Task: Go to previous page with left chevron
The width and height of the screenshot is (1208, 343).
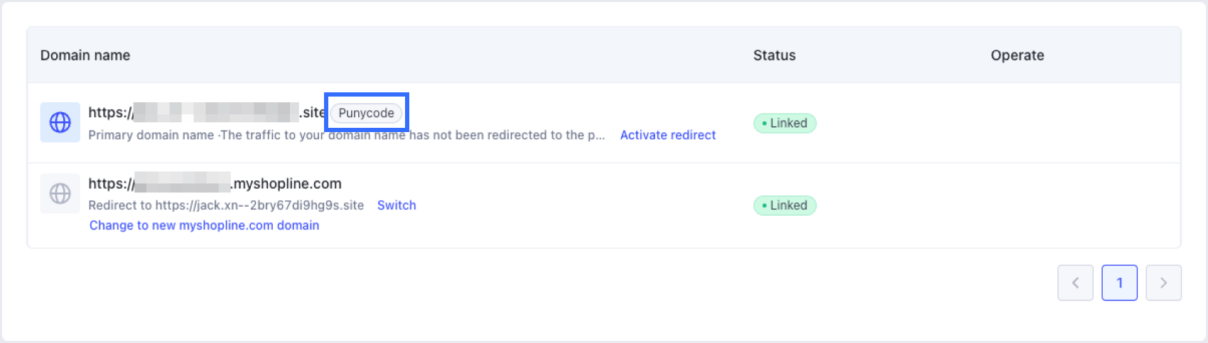Action: [1075, 283]
